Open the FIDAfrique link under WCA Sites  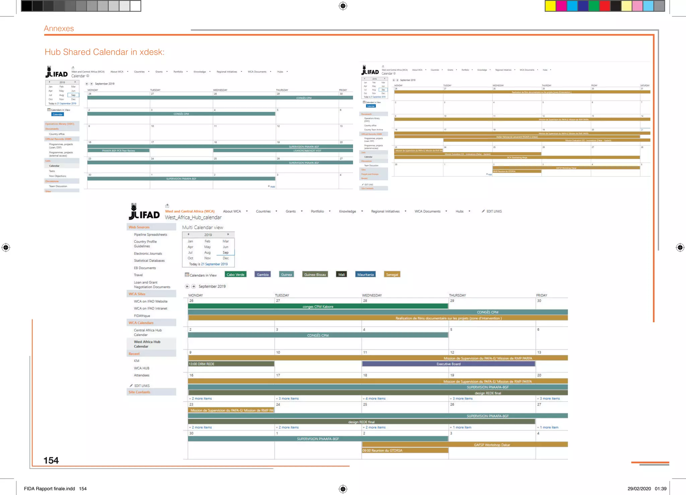click(x=142, y=316)
